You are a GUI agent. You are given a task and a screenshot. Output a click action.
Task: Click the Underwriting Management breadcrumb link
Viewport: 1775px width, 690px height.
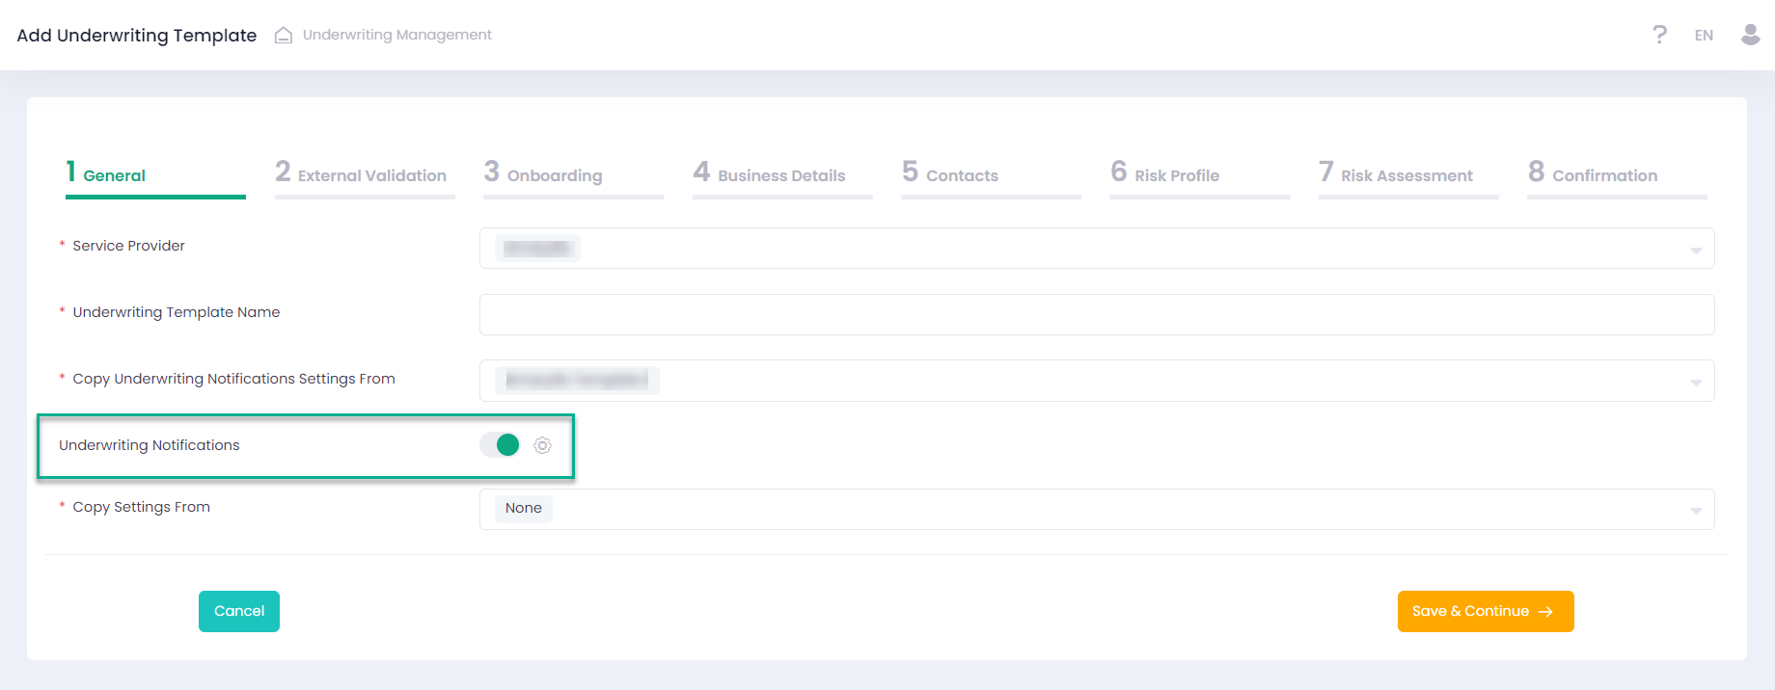[x=396, y=35]
